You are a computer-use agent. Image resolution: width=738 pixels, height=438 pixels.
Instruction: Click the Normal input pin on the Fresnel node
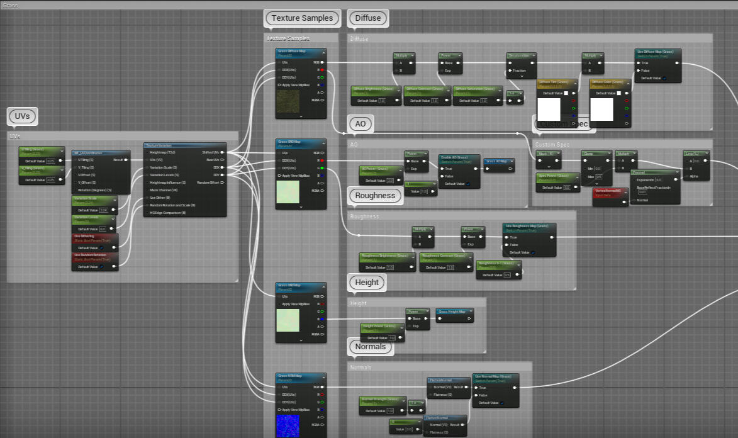click(634, 200)
